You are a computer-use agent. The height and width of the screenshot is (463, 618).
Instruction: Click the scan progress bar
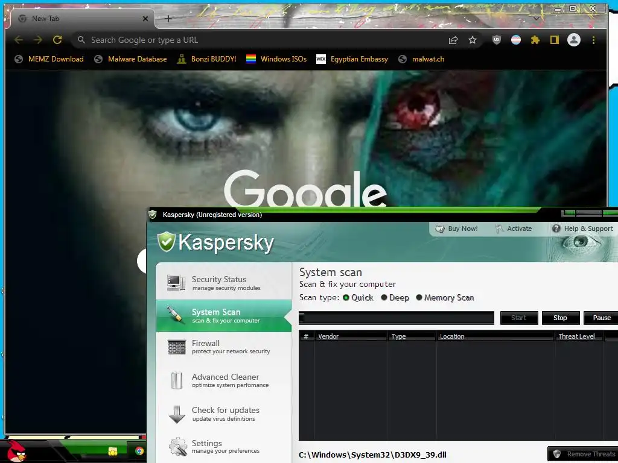coord(396,318)
